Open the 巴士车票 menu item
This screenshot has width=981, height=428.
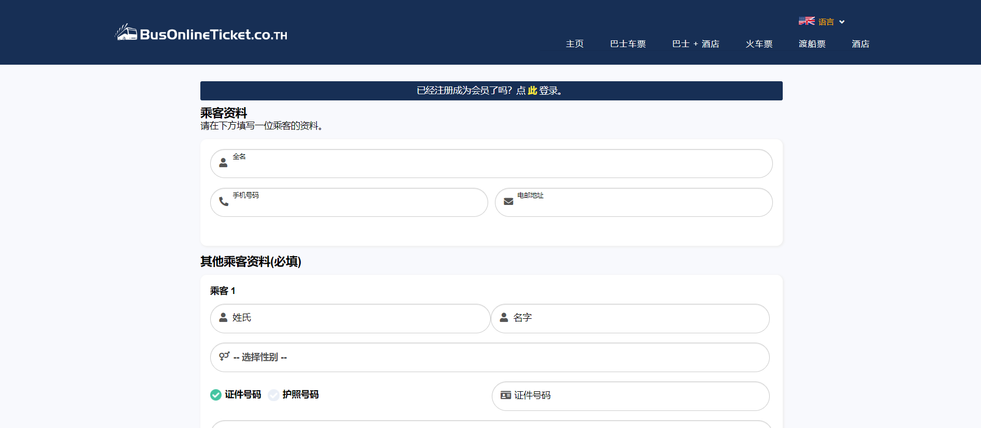(x=628, y=44)
